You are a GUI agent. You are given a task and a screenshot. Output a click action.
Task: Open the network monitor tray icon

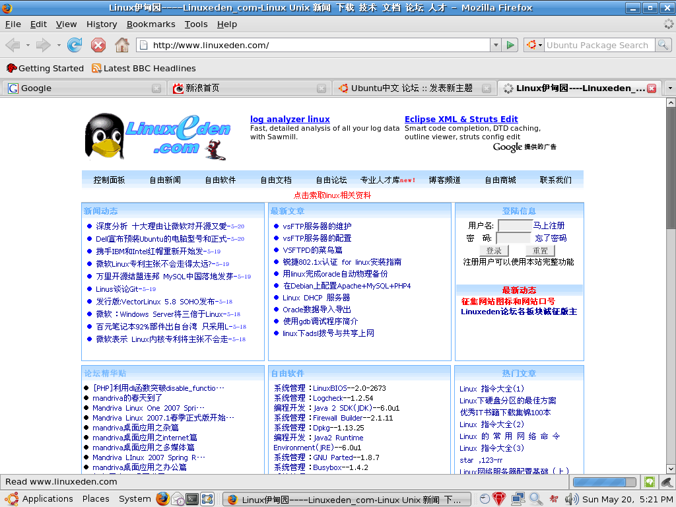click(x=518, y=499)
